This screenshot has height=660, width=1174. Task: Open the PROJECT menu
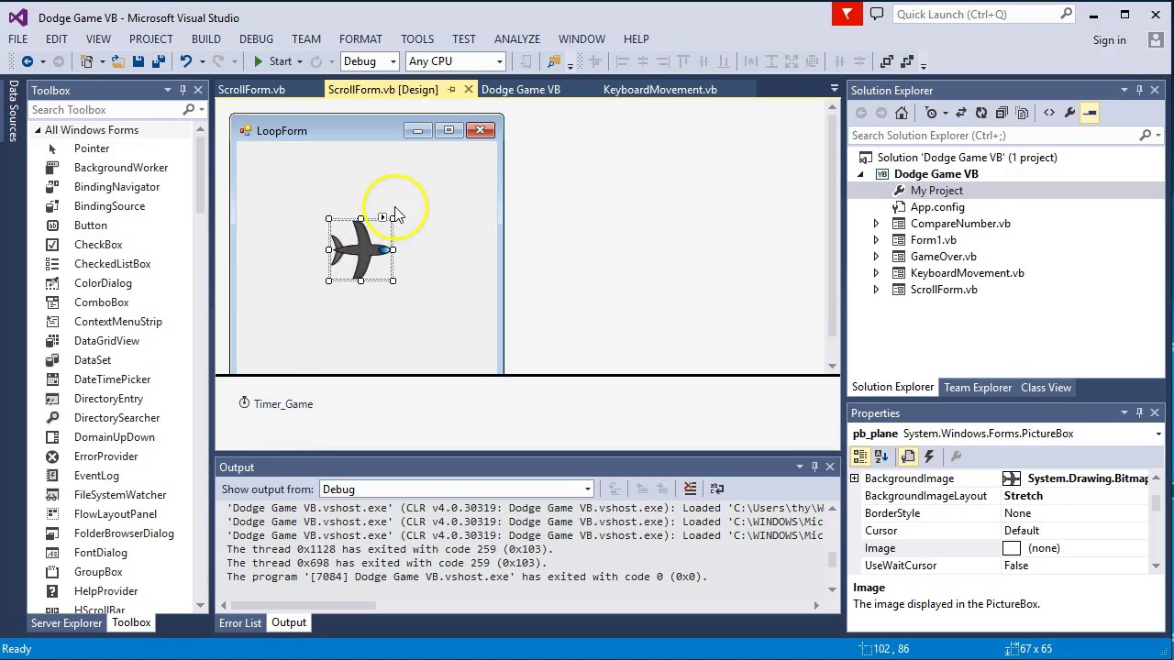click(150, 38)
